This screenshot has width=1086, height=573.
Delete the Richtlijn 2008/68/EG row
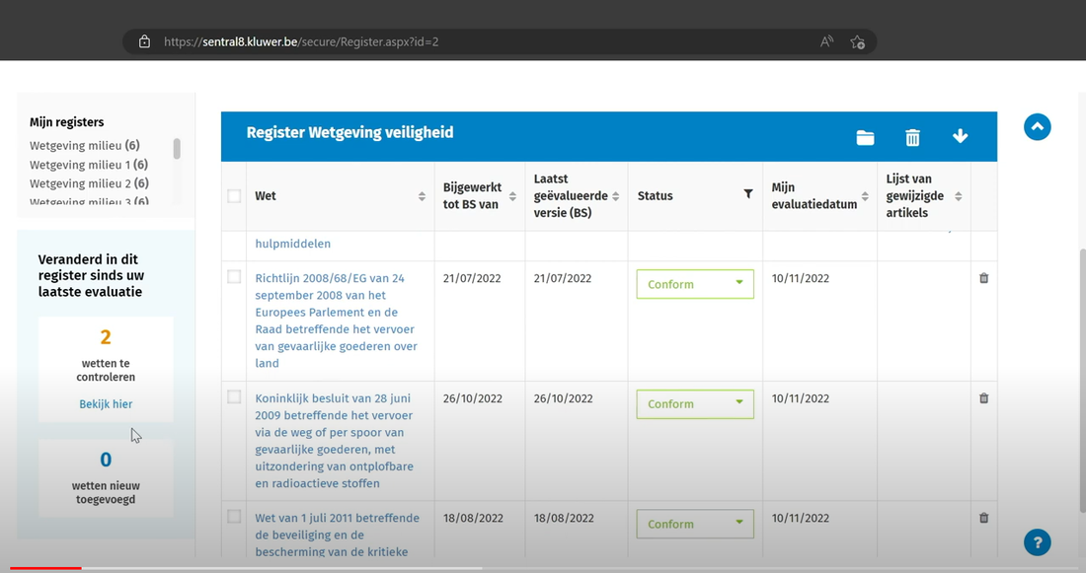point(983,278)
